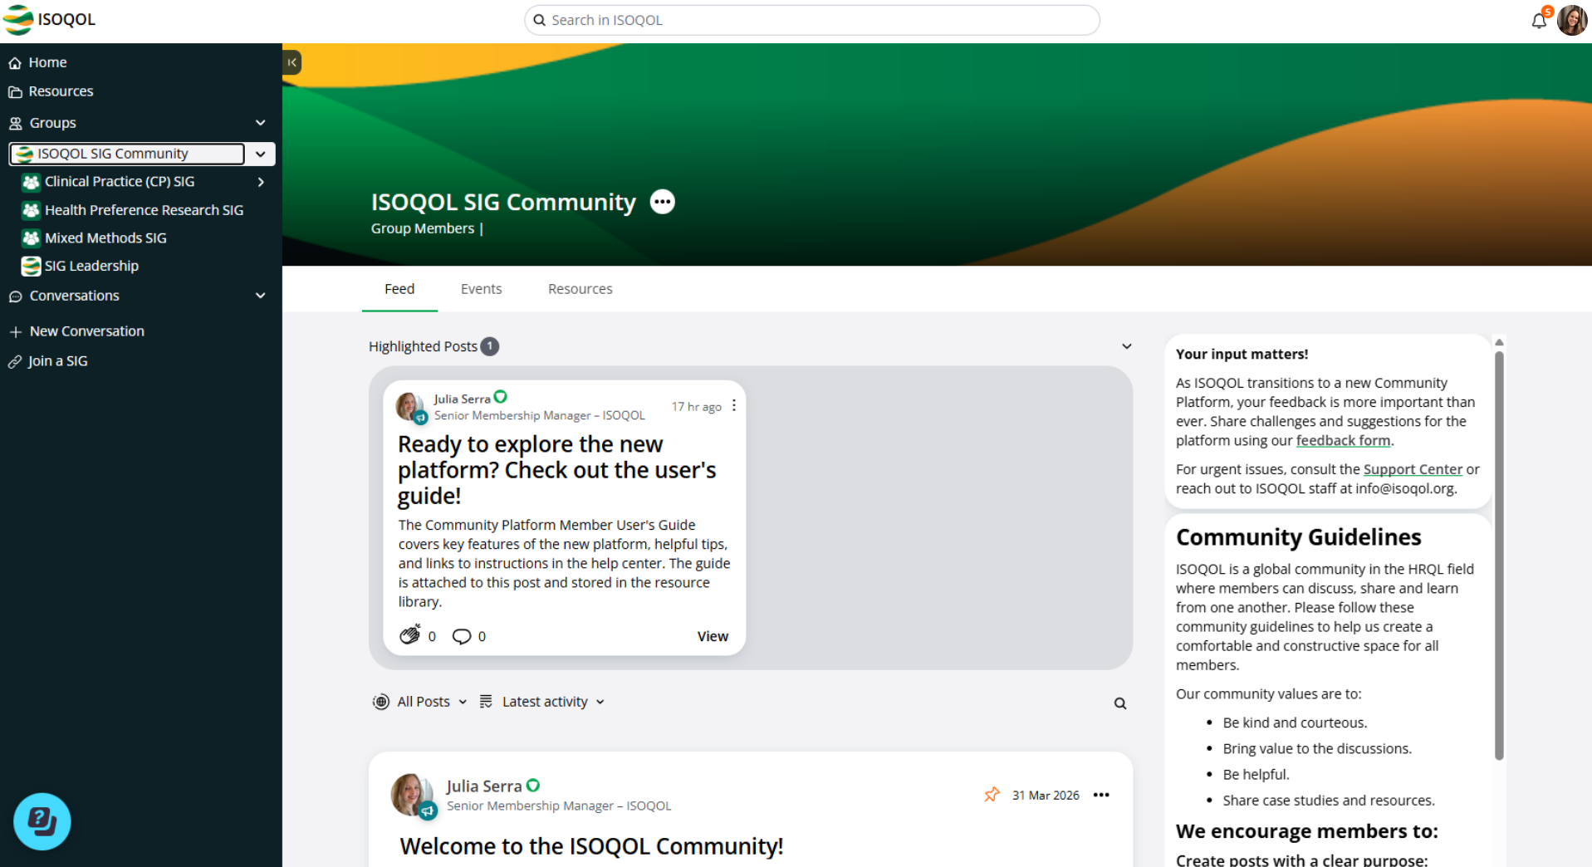Viewport: 1592px width, 867px height.
Task: Collapse the Groups section chevron
Action: coord(261,123)
